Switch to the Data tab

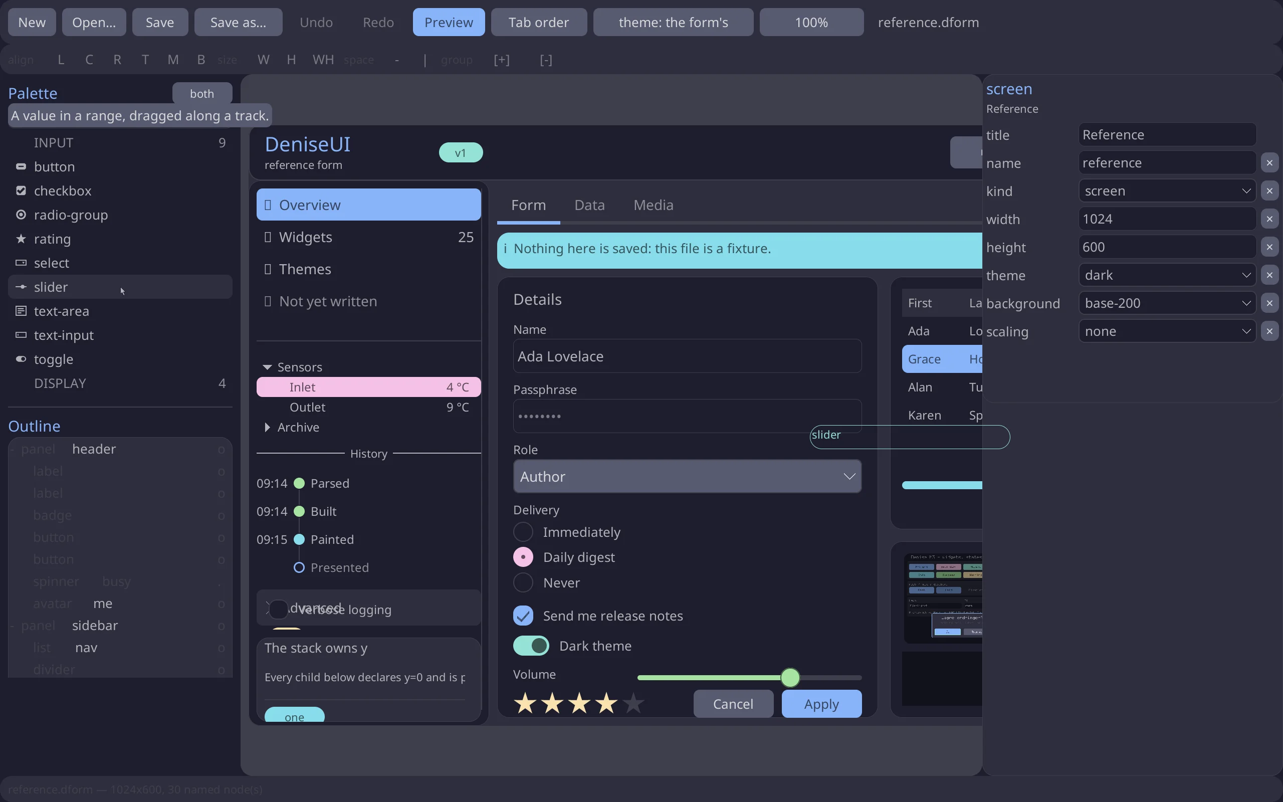589,206
